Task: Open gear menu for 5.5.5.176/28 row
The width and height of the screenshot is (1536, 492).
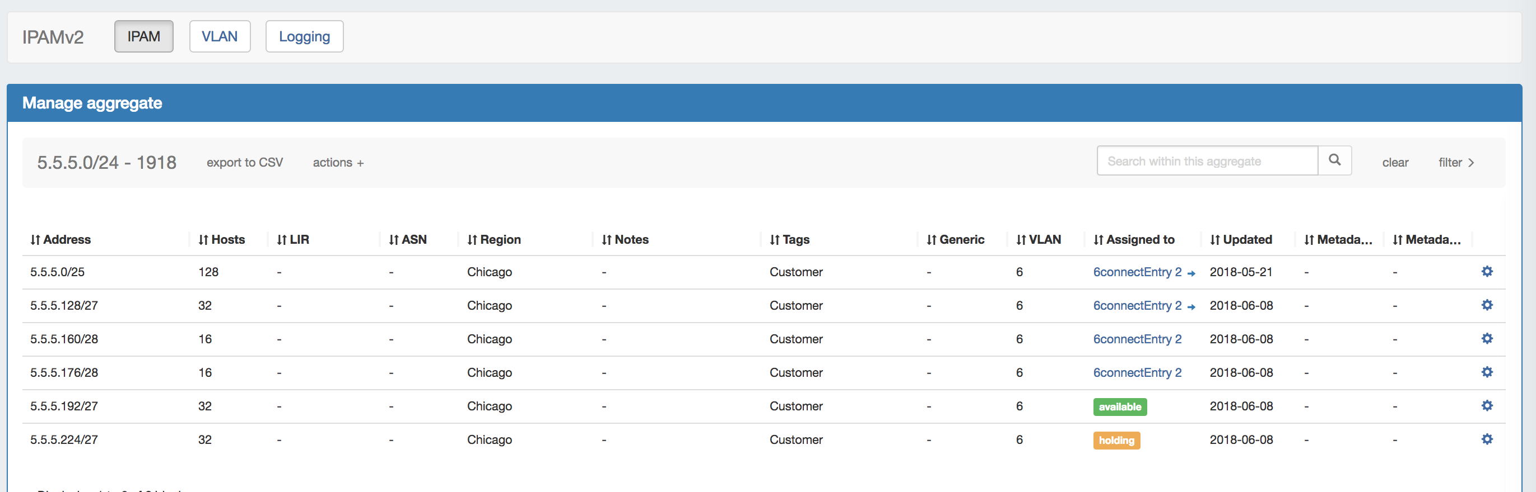Action: (1487, 372)
